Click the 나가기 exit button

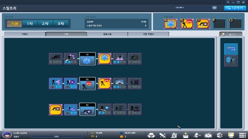point(233,8)
